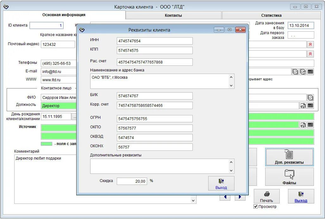This screenshot has width=325, height=219.
Task: Click the door icon on the Карточка клиента exit button
Action: (x=301, y=194)
